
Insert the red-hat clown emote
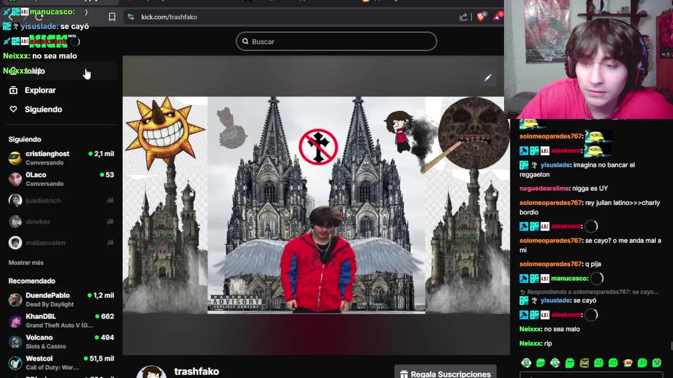(628, 363)
